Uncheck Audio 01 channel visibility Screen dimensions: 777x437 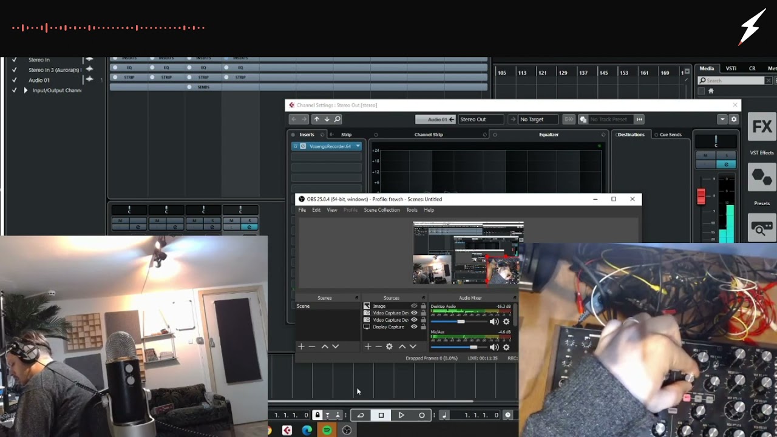point(14,80)
